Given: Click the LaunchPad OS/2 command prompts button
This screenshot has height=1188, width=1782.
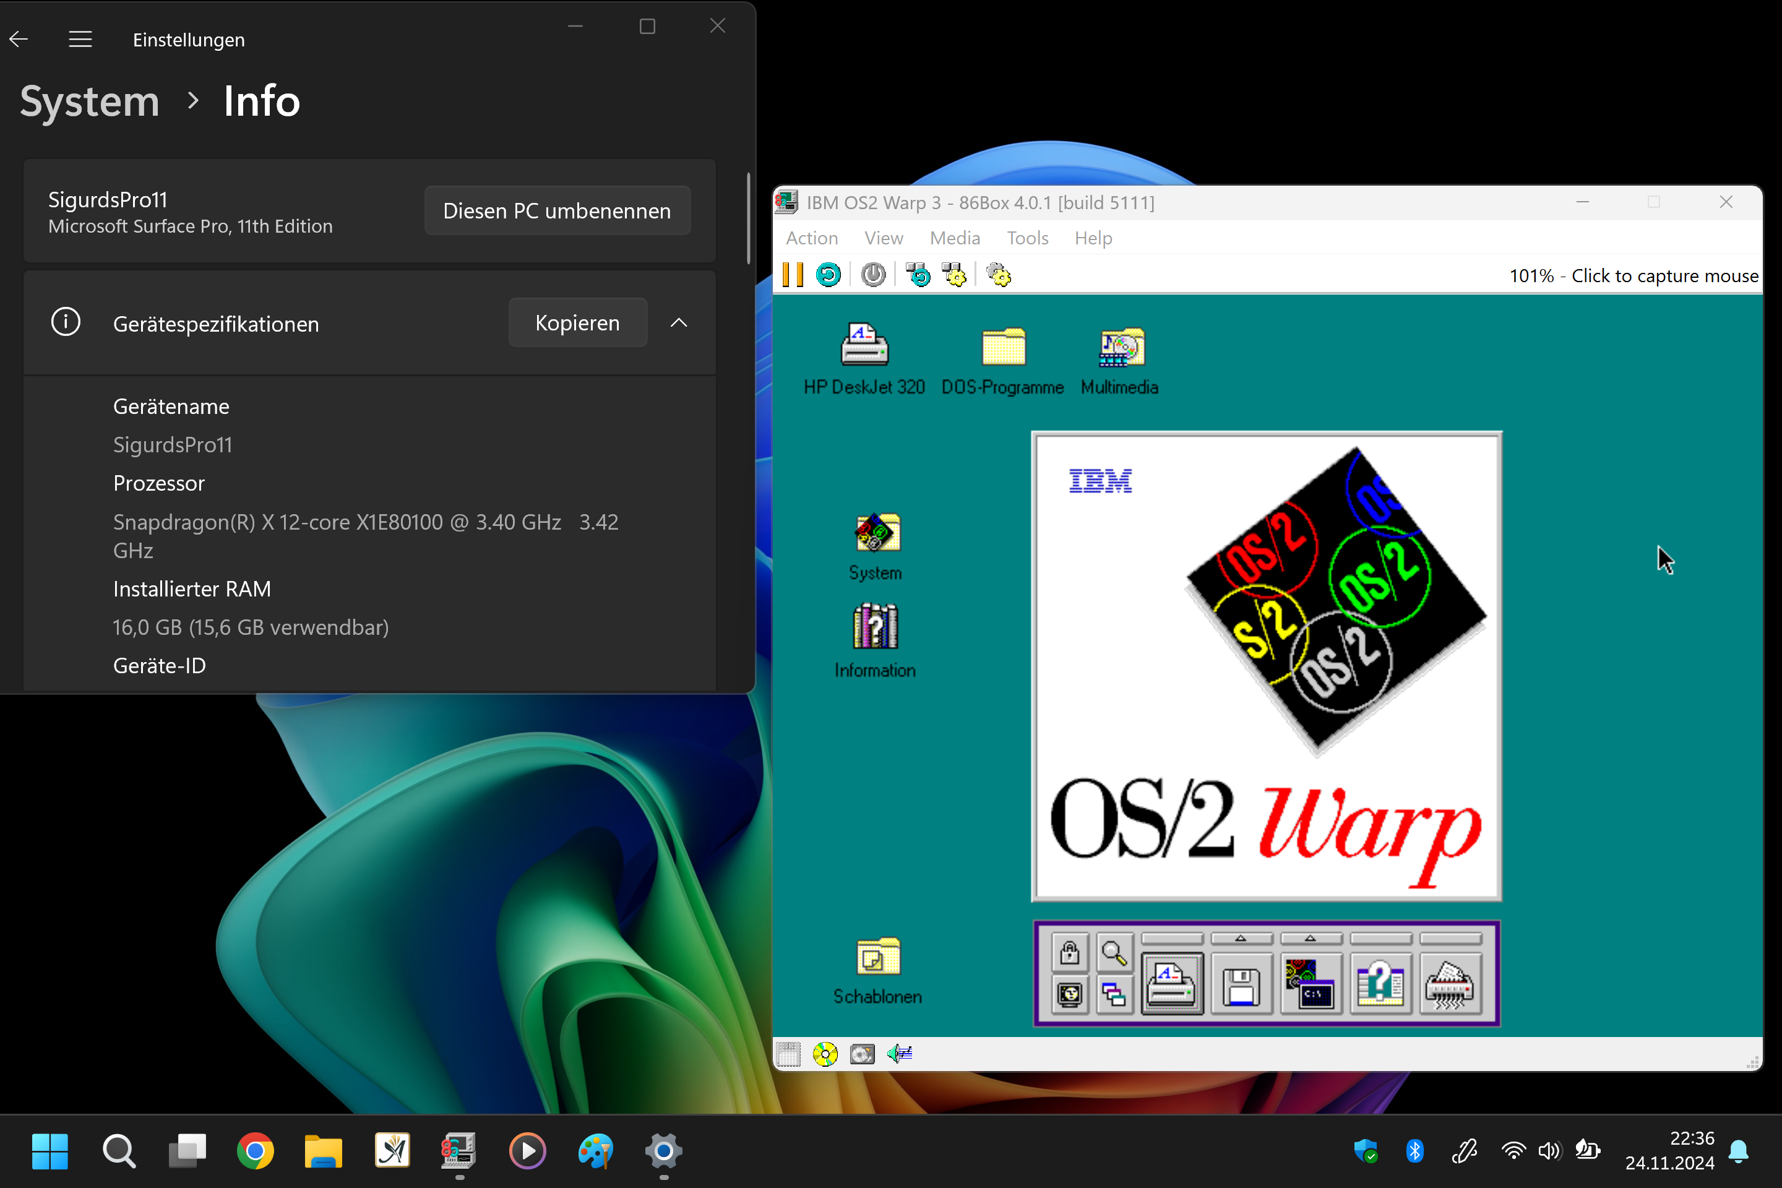Looking at the screenshot, I should (1311, 983).
